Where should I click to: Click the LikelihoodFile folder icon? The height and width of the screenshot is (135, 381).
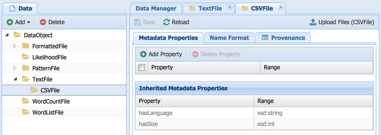[x=25, y=57]
